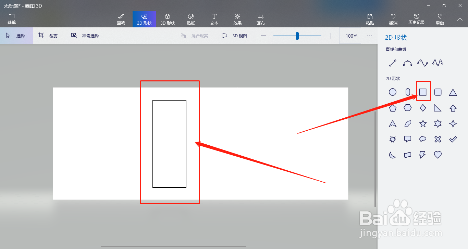Open the 3D 形状 tab

coord(168,19)
